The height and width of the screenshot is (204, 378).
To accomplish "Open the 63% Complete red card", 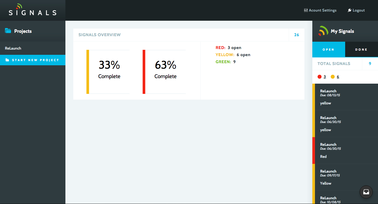I will tap(164, 72).
